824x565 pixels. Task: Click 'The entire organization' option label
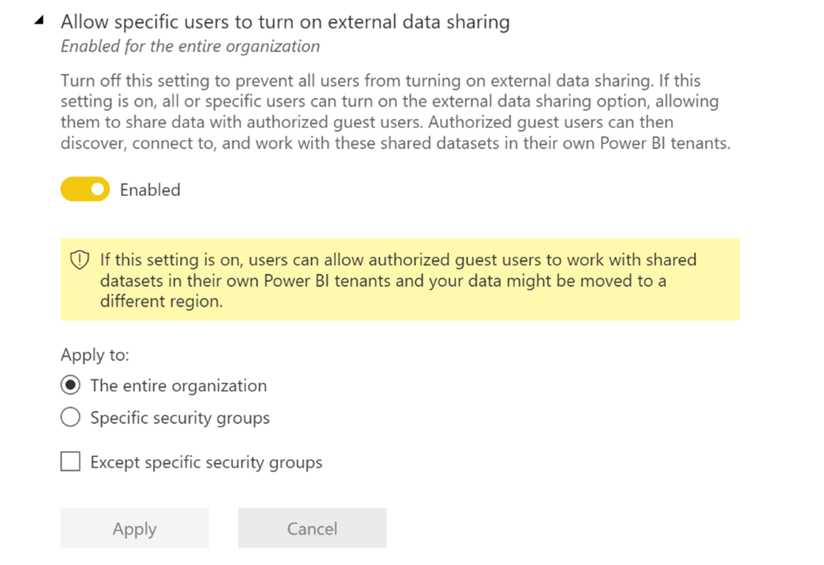178,386
